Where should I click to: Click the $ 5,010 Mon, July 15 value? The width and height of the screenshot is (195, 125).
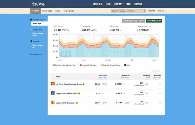pos(58,30)
